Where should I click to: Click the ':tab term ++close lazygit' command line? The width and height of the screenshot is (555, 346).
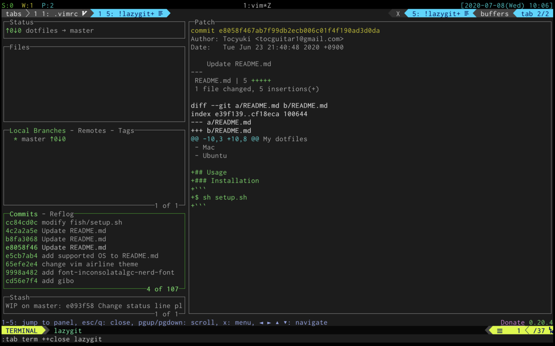point(52,339)
